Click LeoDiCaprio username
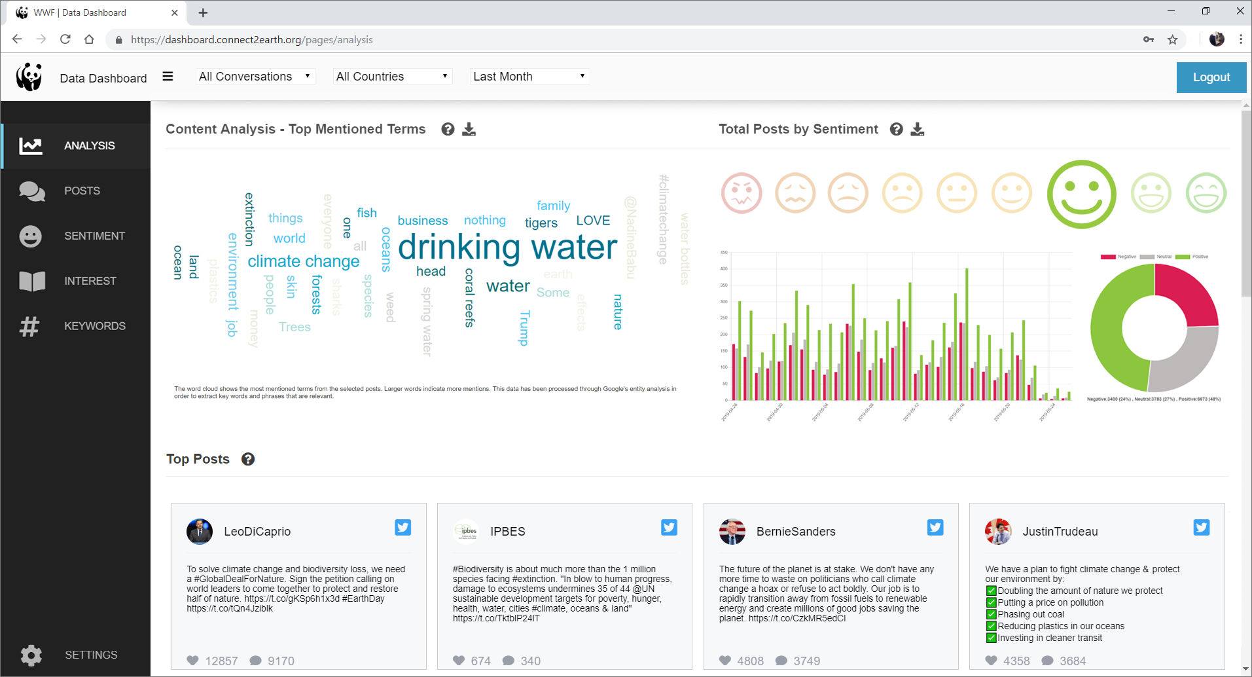This screenshot has width=1252, height=677. (x=257, y=532)
